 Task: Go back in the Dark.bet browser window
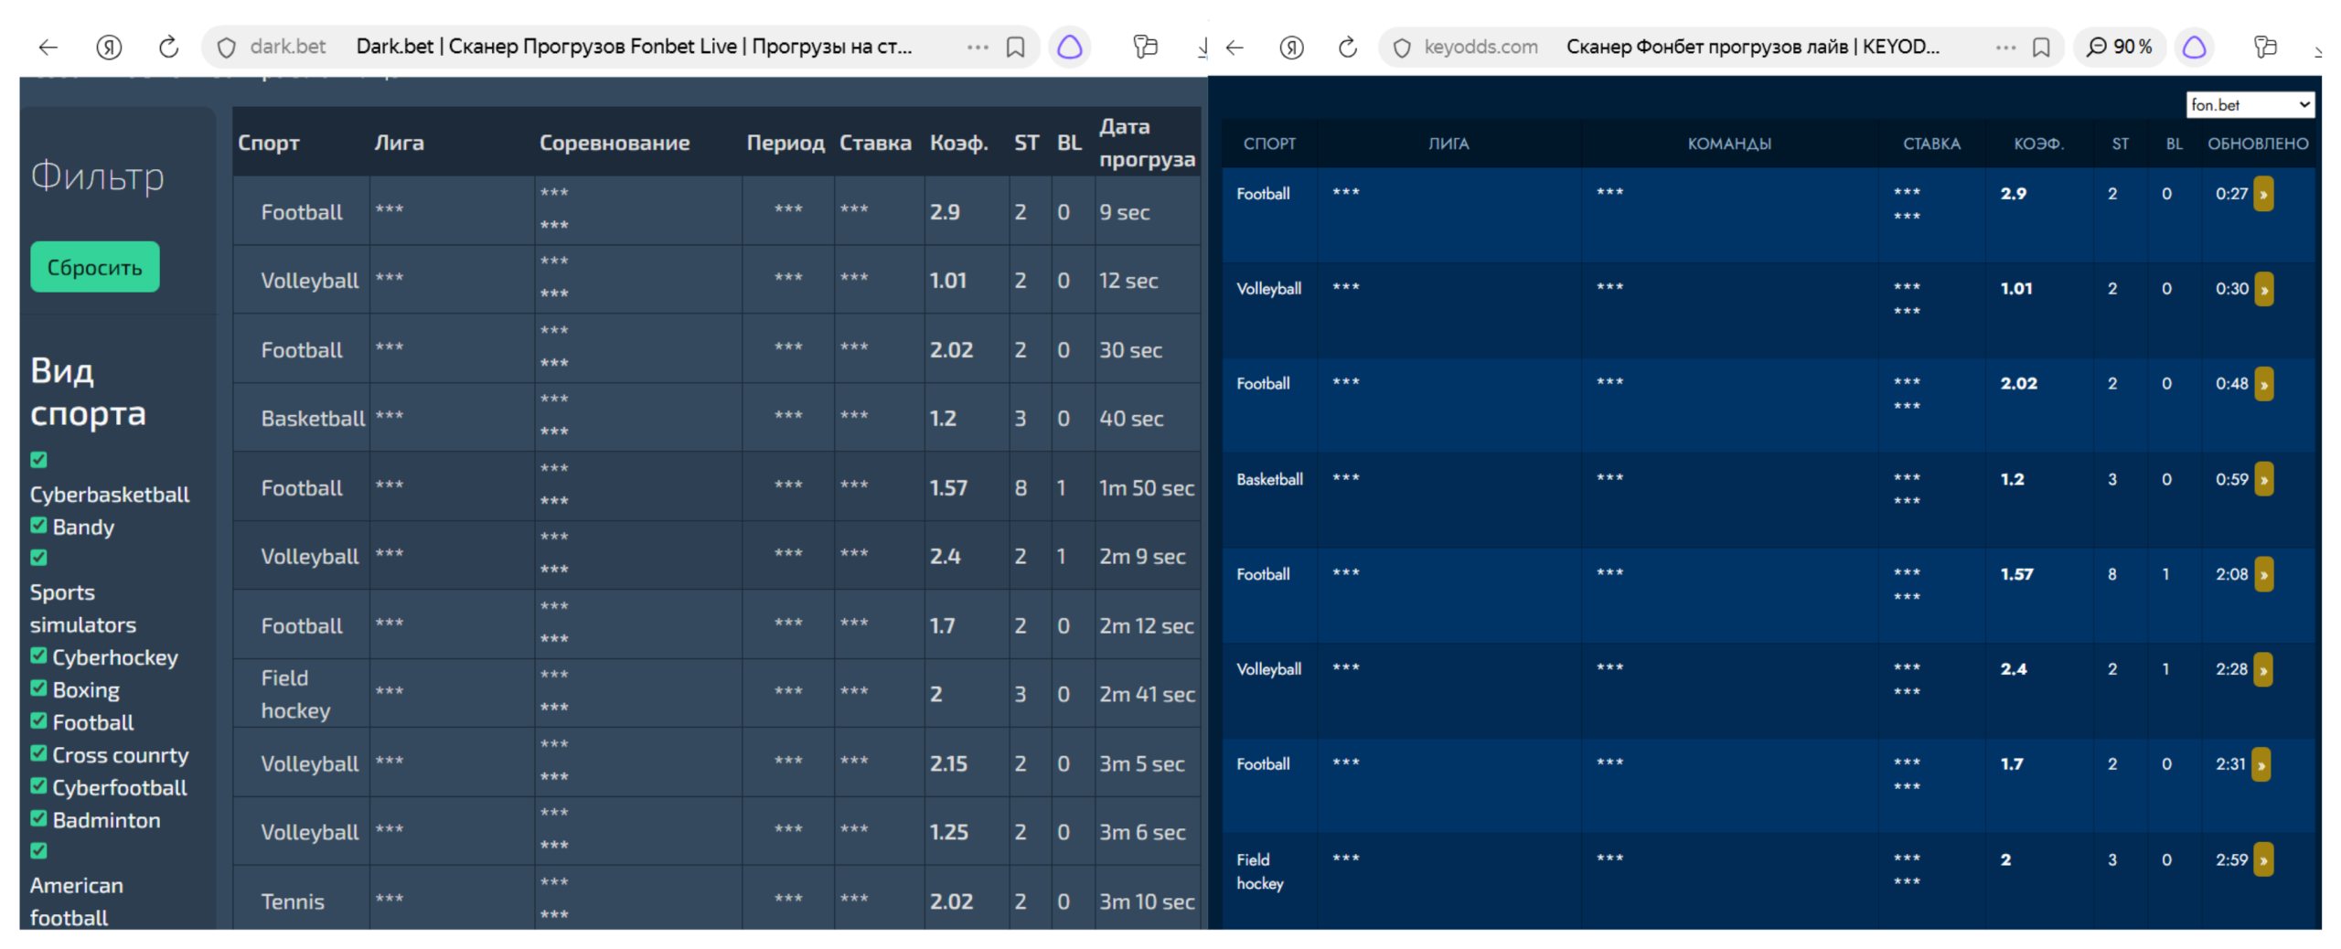tap(48, 47)
